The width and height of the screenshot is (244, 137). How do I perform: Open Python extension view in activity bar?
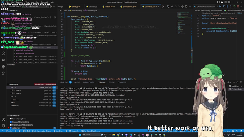3,67
